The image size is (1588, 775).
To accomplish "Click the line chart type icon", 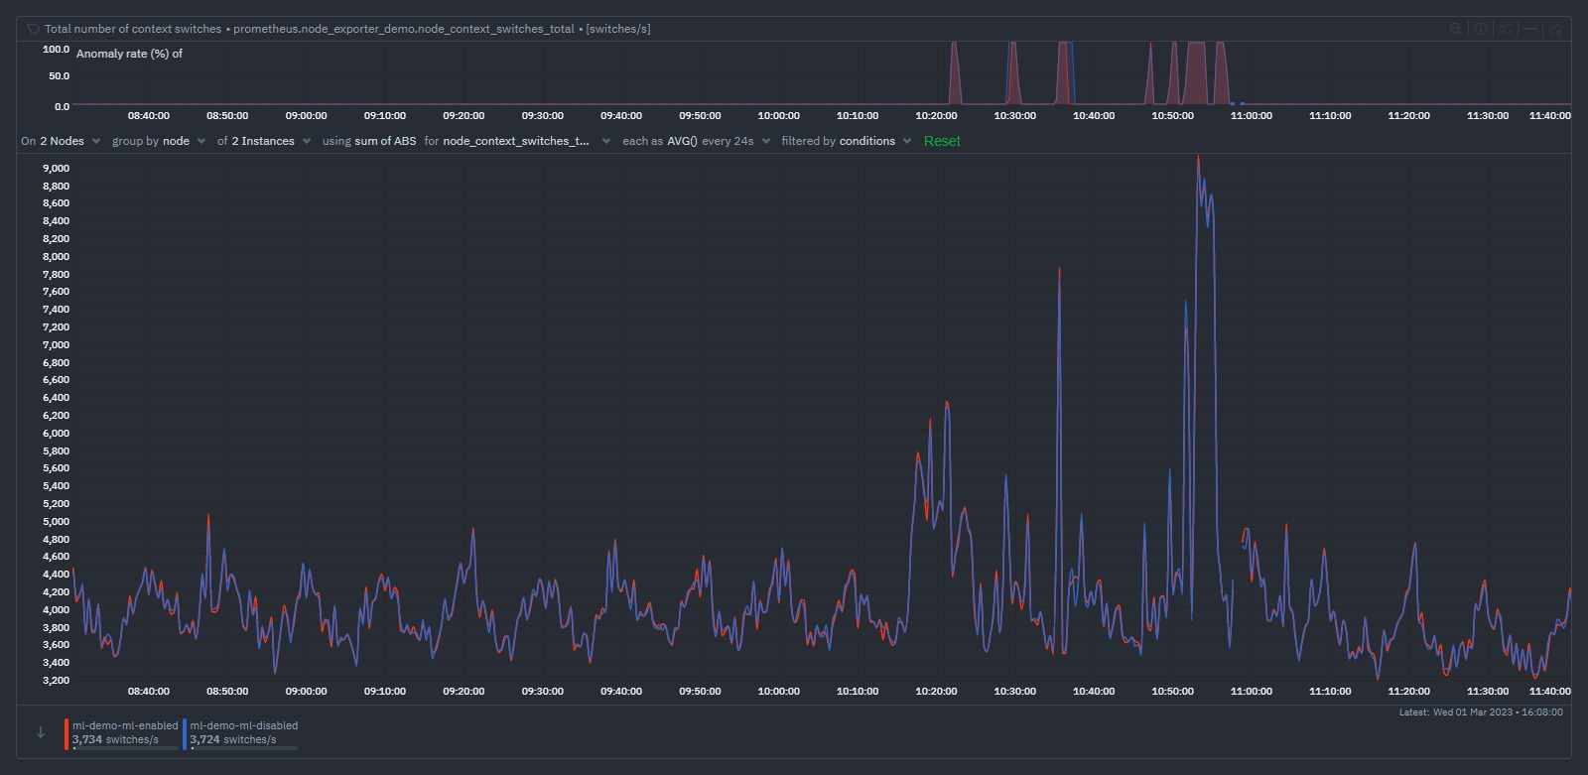I will click(x=1506, y=29).
